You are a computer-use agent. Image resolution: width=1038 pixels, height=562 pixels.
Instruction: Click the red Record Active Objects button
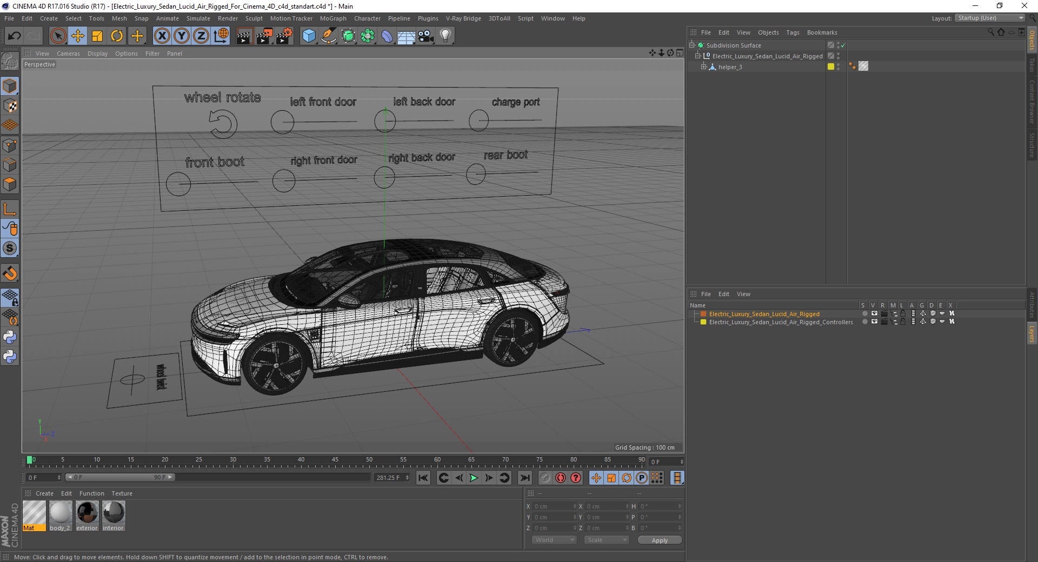(x=561, y=478)
